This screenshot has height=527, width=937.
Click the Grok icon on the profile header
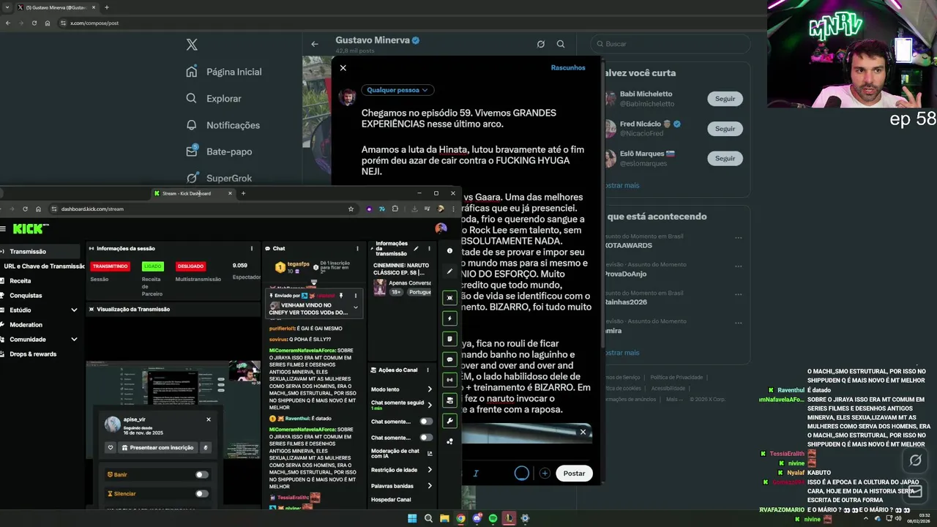541,44
